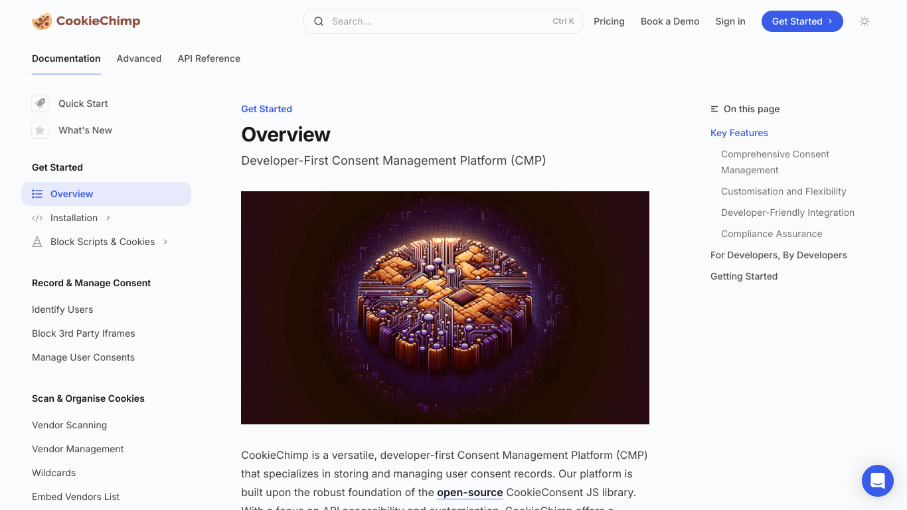
Task: Open Quick Start in sidebar
Action: coord(83,104)
